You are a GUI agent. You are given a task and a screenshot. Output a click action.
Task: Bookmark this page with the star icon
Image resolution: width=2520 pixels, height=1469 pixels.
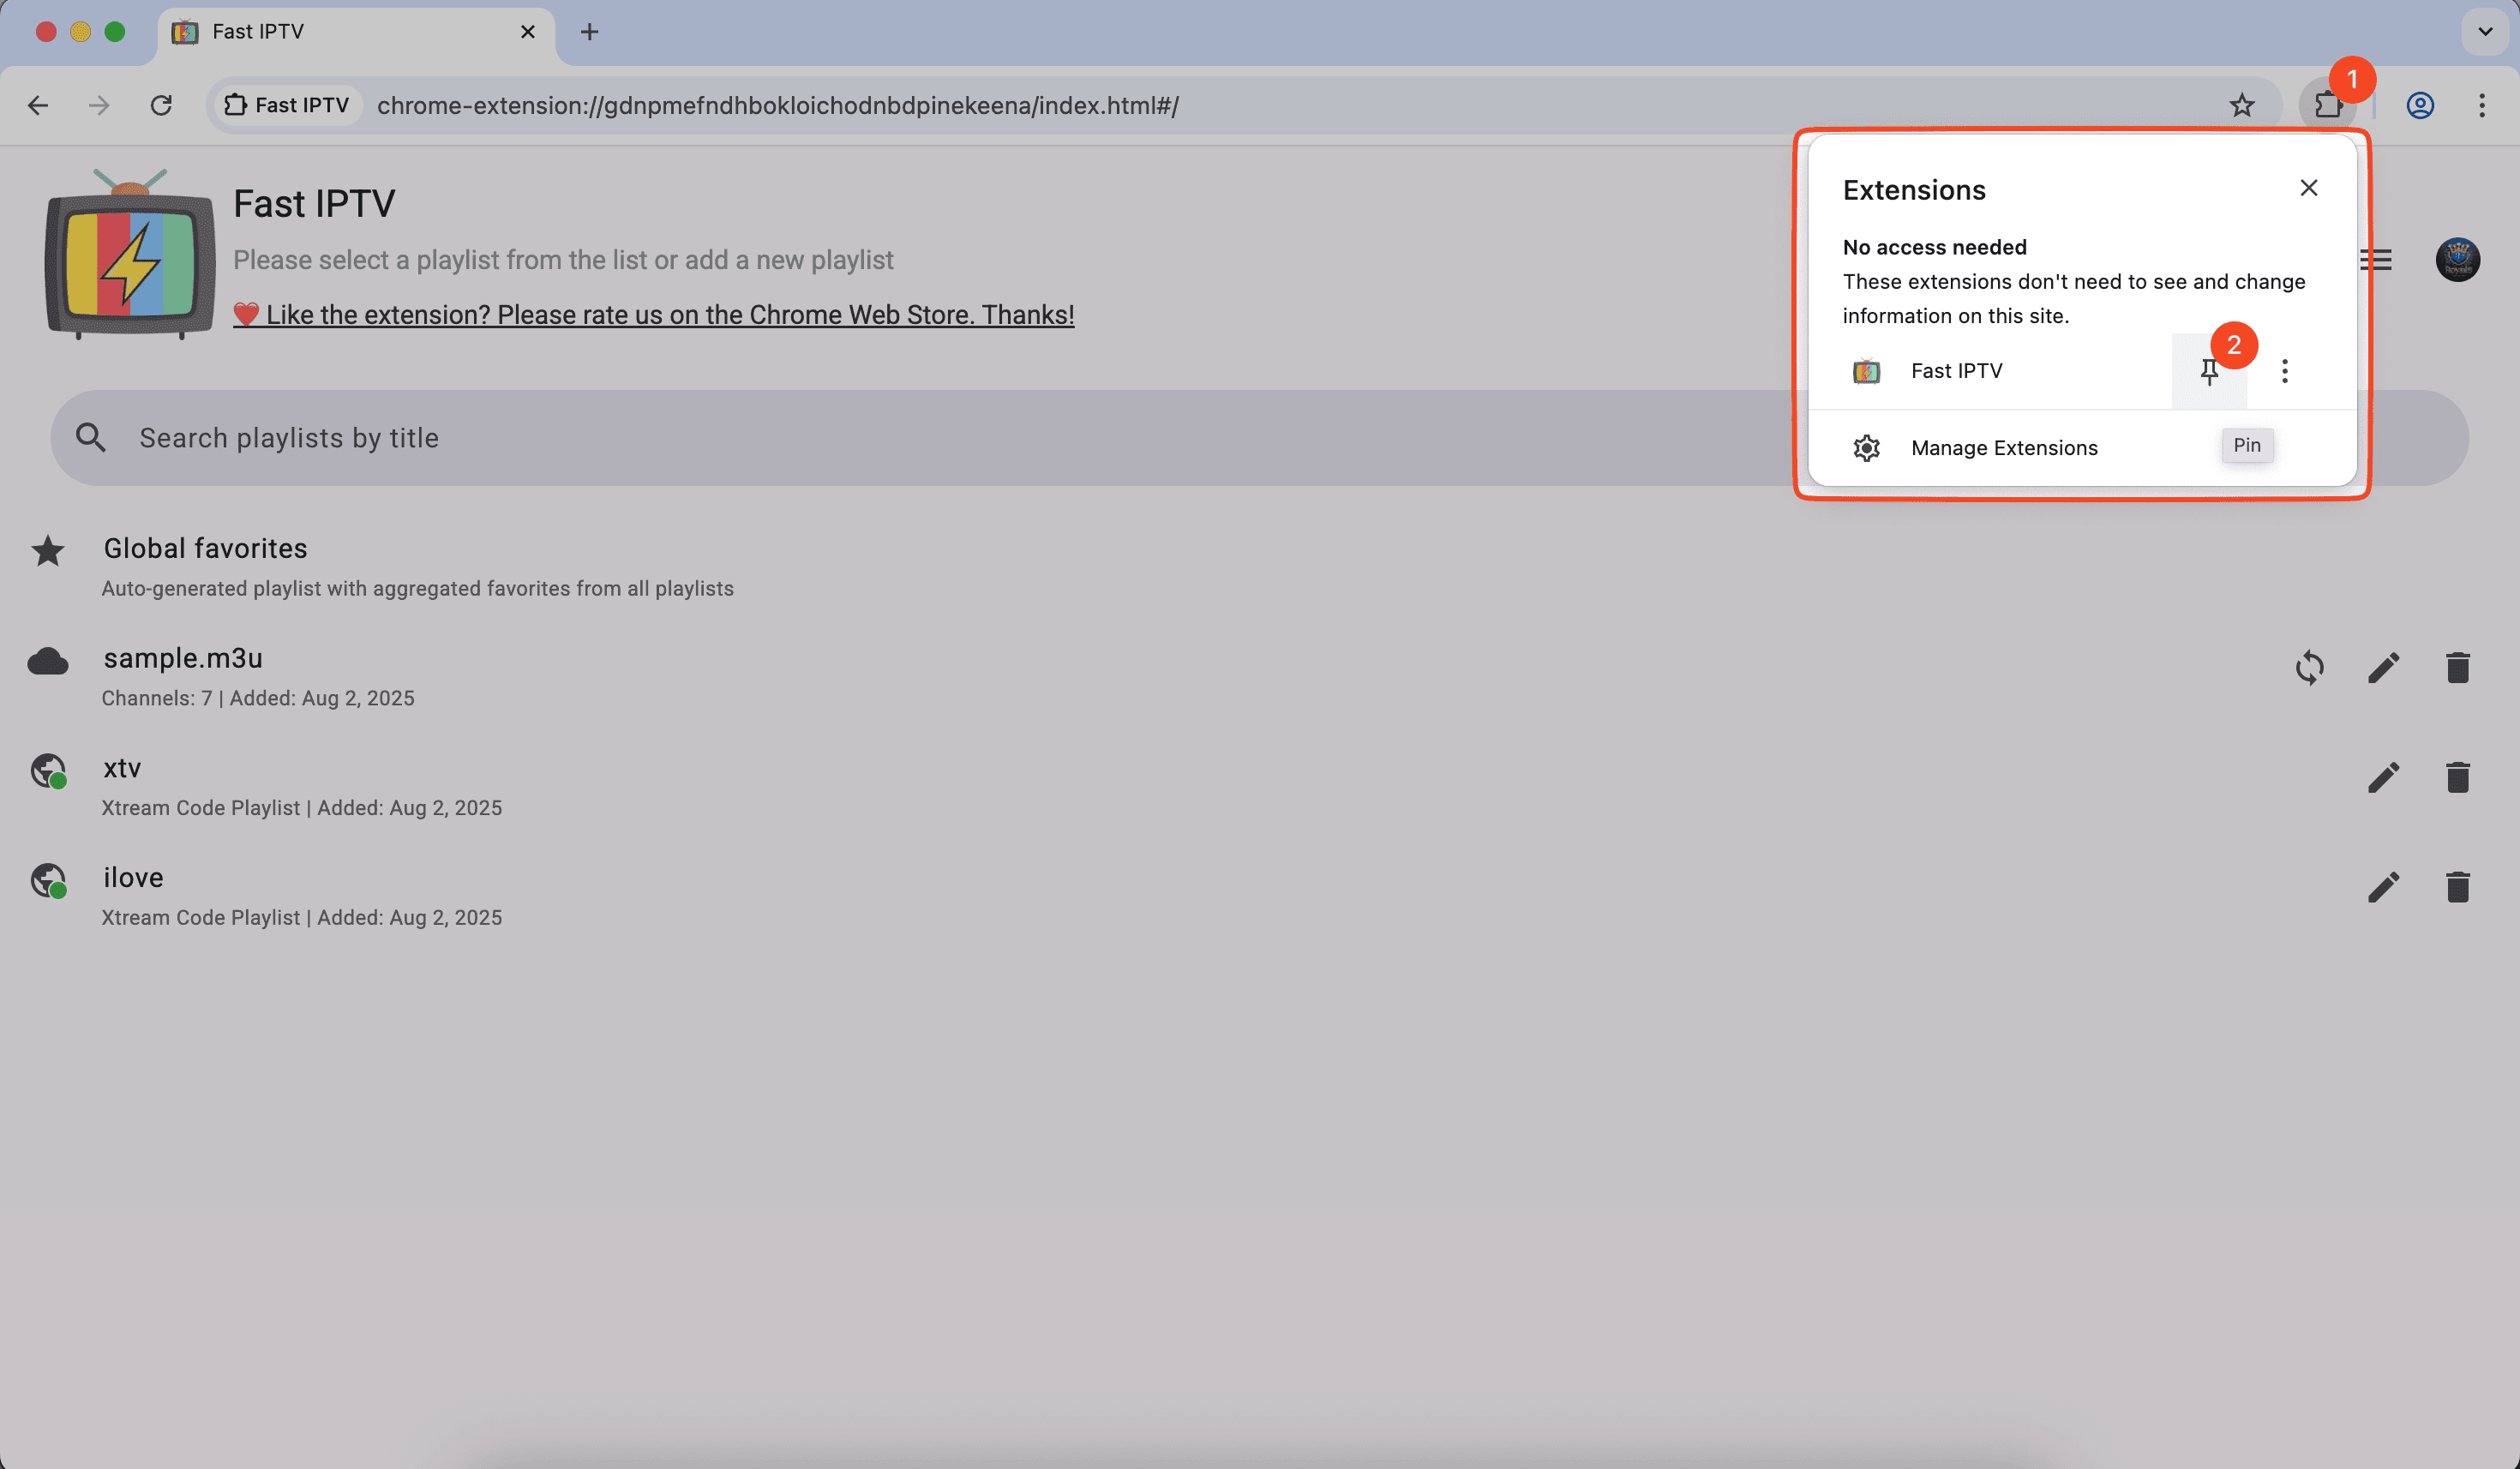pos(2241,105)
